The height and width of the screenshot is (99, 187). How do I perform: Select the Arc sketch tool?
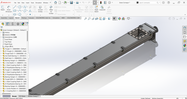click(x=20, y=11)
